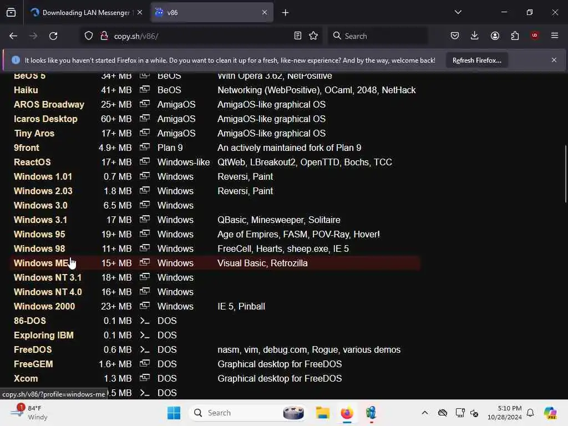
Task: Close the v86 tab
Action: (x=265, y=13)
